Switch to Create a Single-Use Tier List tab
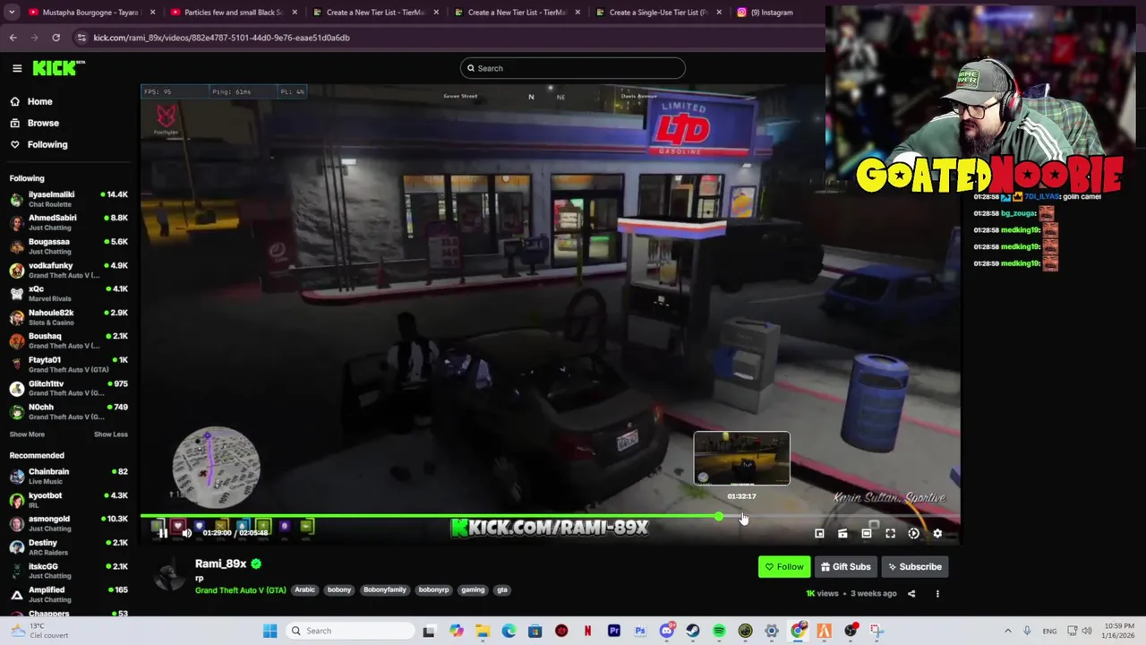 click(x=658, y=13)
